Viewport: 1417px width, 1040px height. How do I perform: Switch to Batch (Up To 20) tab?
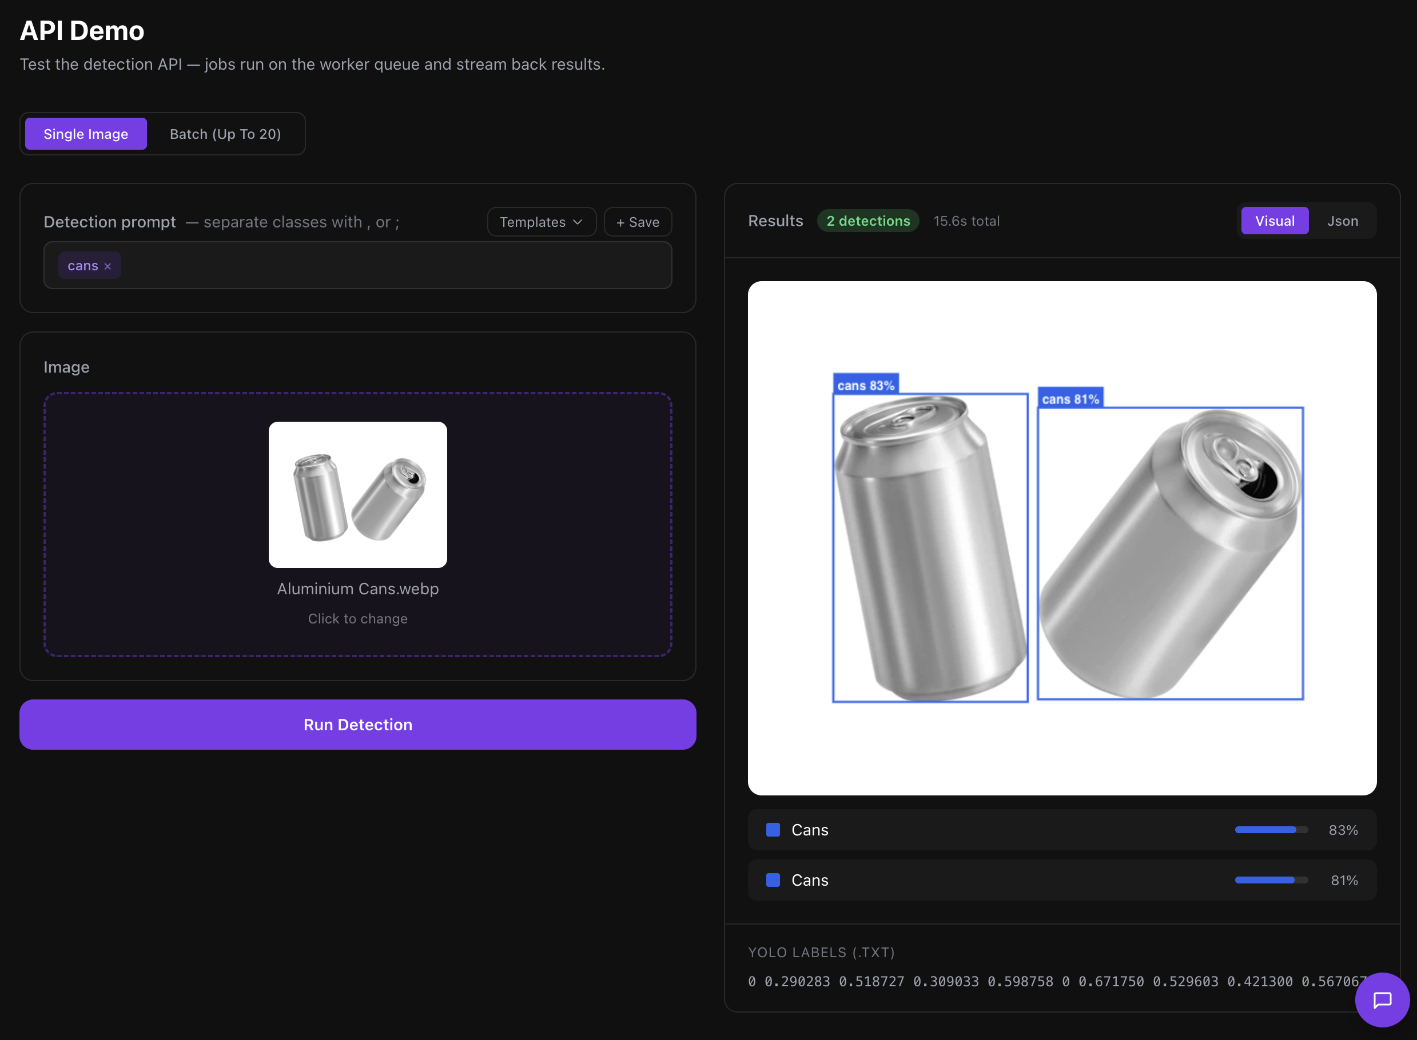point(225,134)
